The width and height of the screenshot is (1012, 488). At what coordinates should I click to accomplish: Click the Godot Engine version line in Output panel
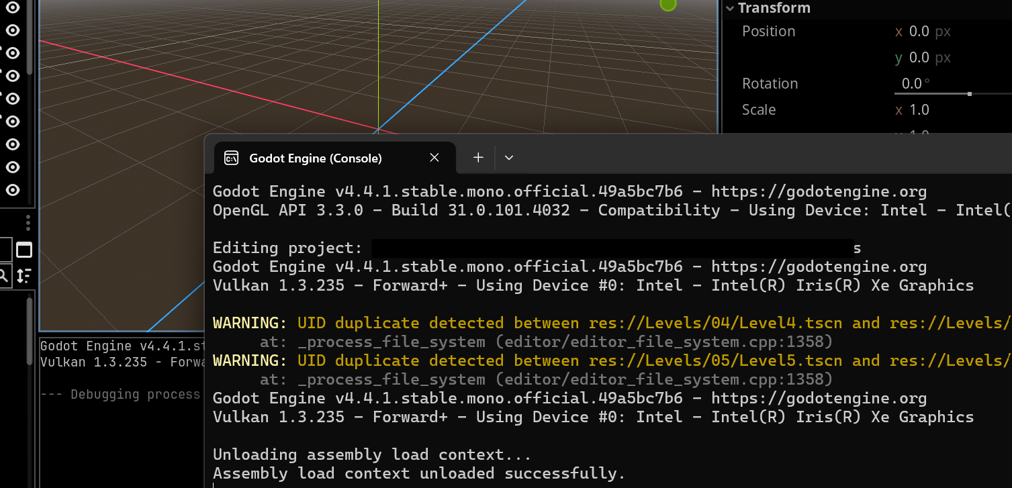pyautogui.click(x=122, y=346)
